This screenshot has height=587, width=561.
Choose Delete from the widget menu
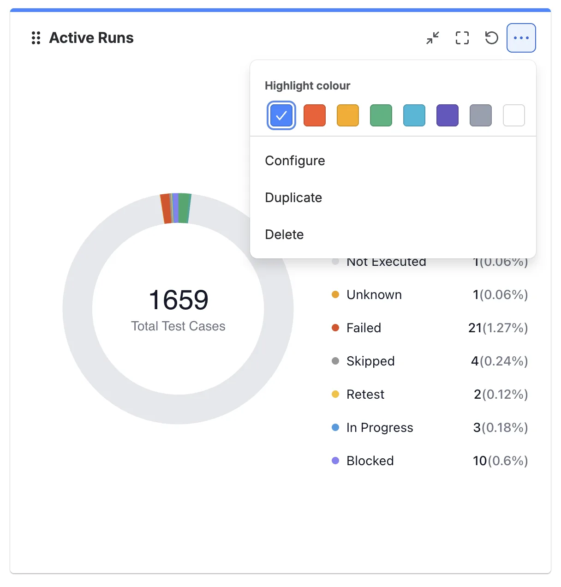[393, 234]
